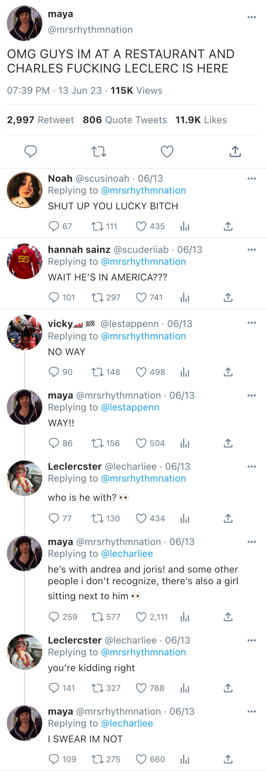Like Noah's "SHUT UP" reply

click(x=141, y=226)
